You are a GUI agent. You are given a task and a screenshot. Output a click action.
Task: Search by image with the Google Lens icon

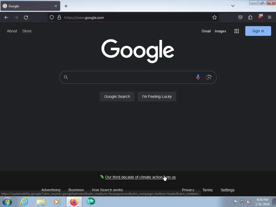(x=209, y=77)
